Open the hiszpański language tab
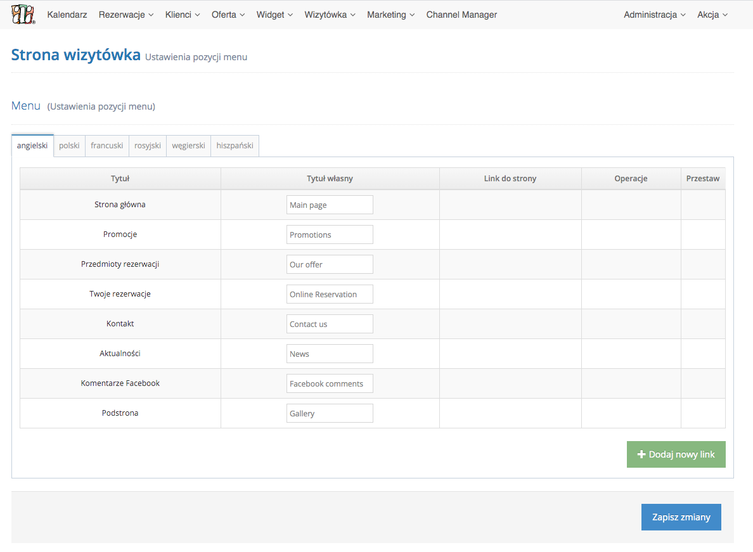Viewport: 753px width, 552px height. pyautogui.click(x=235, y=146)
